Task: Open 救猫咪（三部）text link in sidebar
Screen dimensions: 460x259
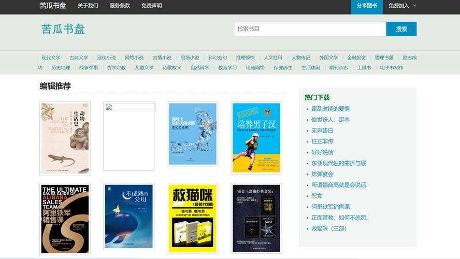Action: click(329, 228)
